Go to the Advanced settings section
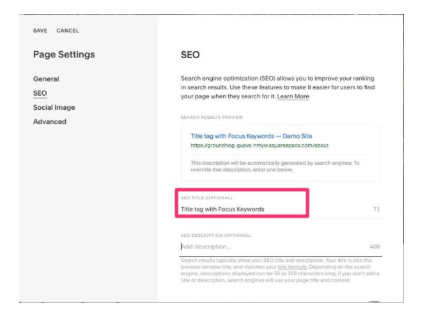 50,121
